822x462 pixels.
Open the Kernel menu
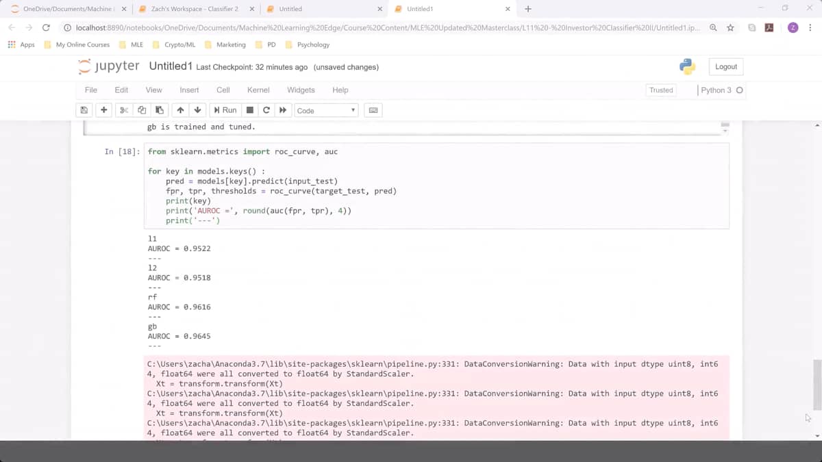coord(258,90)
